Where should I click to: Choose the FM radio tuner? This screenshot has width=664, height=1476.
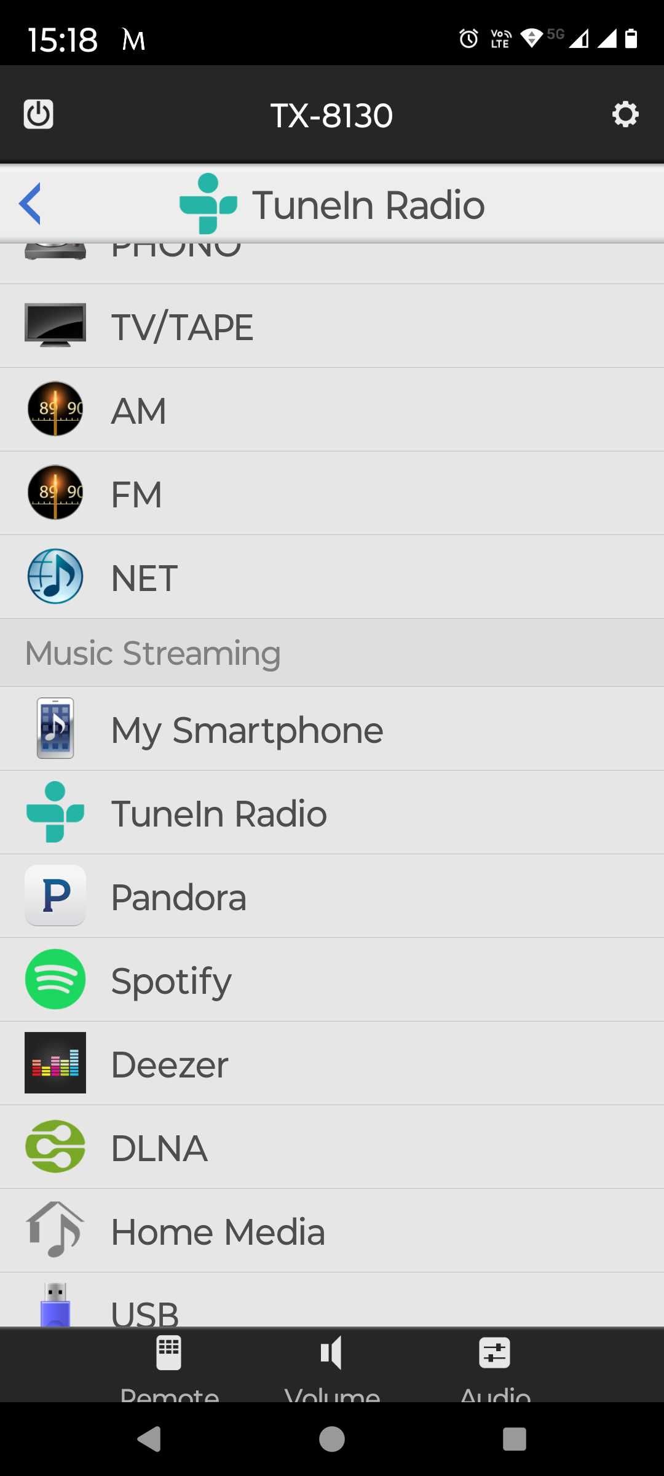point(332,493)
